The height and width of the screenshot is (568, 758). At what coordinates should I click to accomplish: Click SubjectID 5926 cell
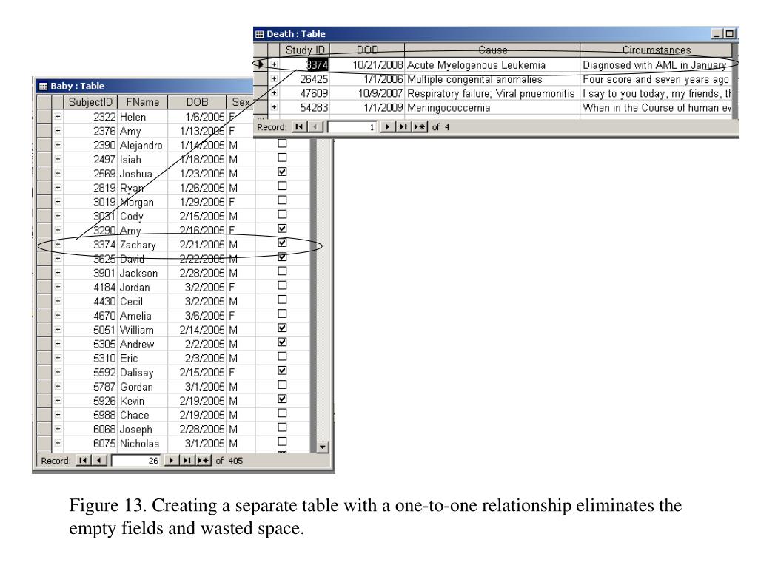coord(90,401)
